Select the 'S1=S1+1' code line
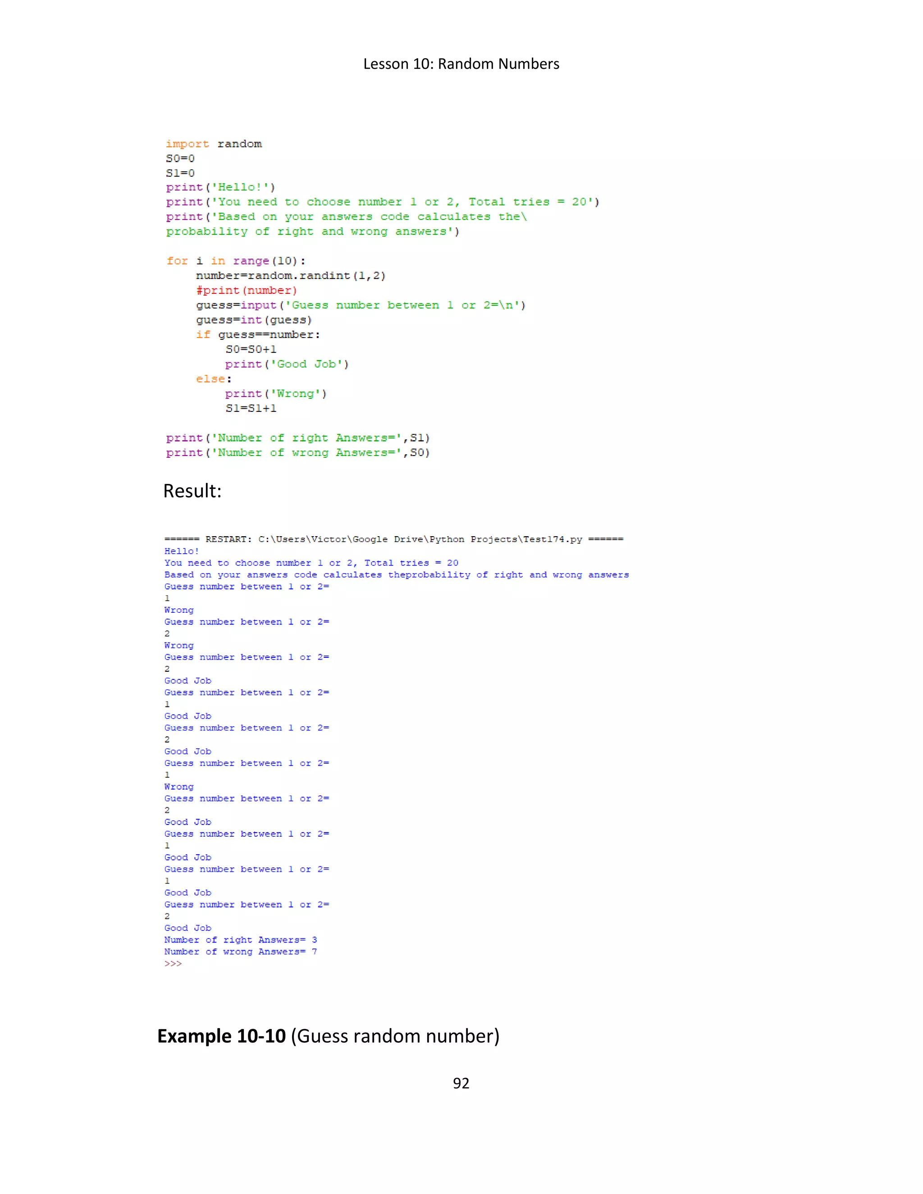 coord(251,408)
